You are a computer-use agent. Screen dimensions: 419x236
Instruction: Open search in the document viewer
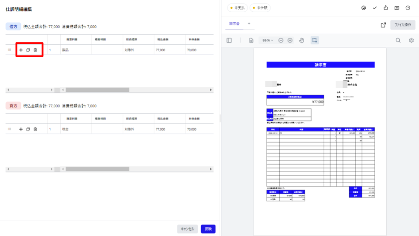click(x=398, y=40)
